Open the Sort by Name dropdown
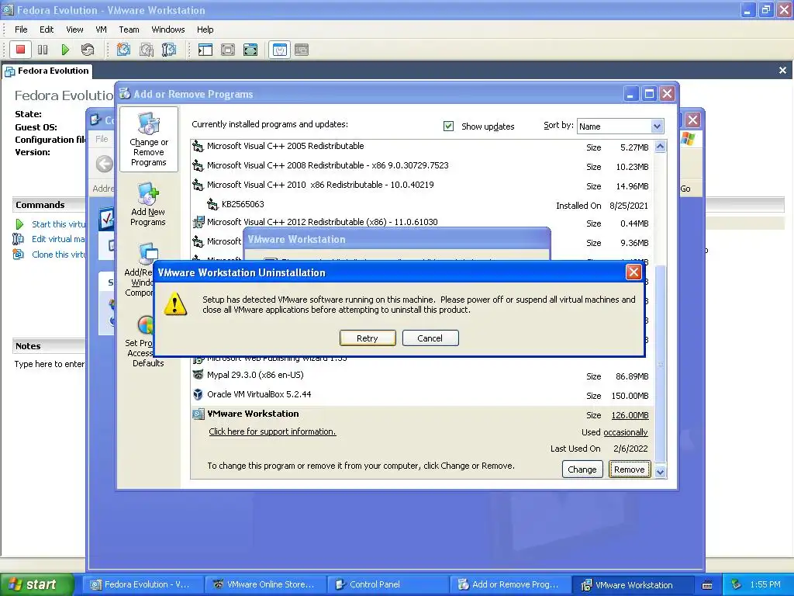This screenshot has width=794, height=596. pos(657,126)
